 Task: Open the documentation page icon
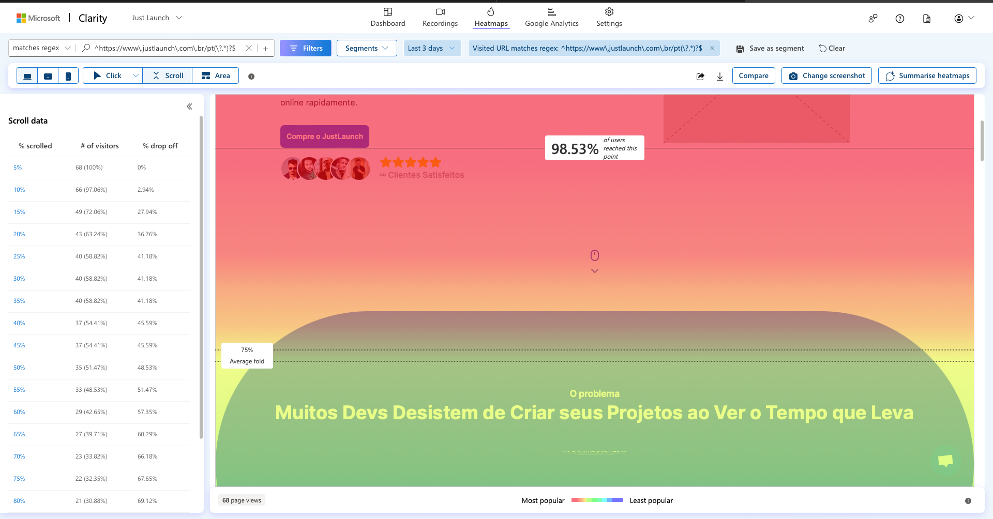[927, 19]
